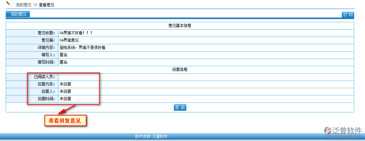Click the 技术支持:泛普软件 footer text

151,136
